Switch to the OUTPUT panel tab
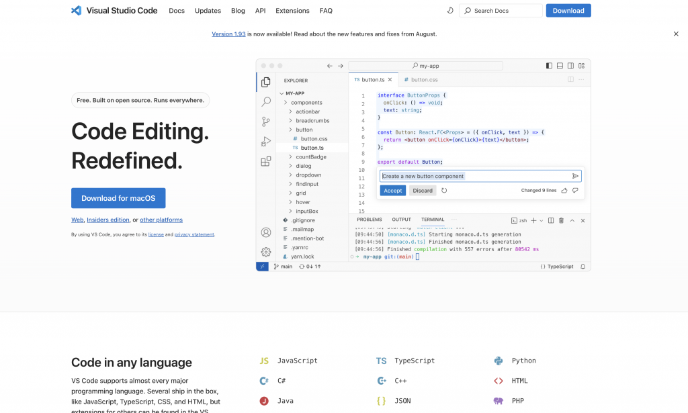 pos(402,220)
